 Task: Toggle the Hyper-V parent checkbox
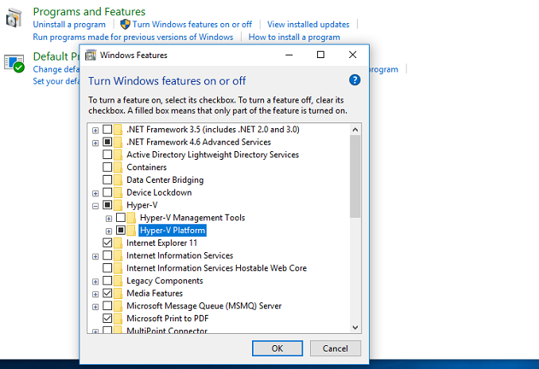(x=107, y=205)
